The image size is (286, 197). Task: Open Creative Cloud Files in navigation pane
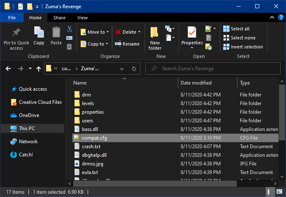(37, 102)
